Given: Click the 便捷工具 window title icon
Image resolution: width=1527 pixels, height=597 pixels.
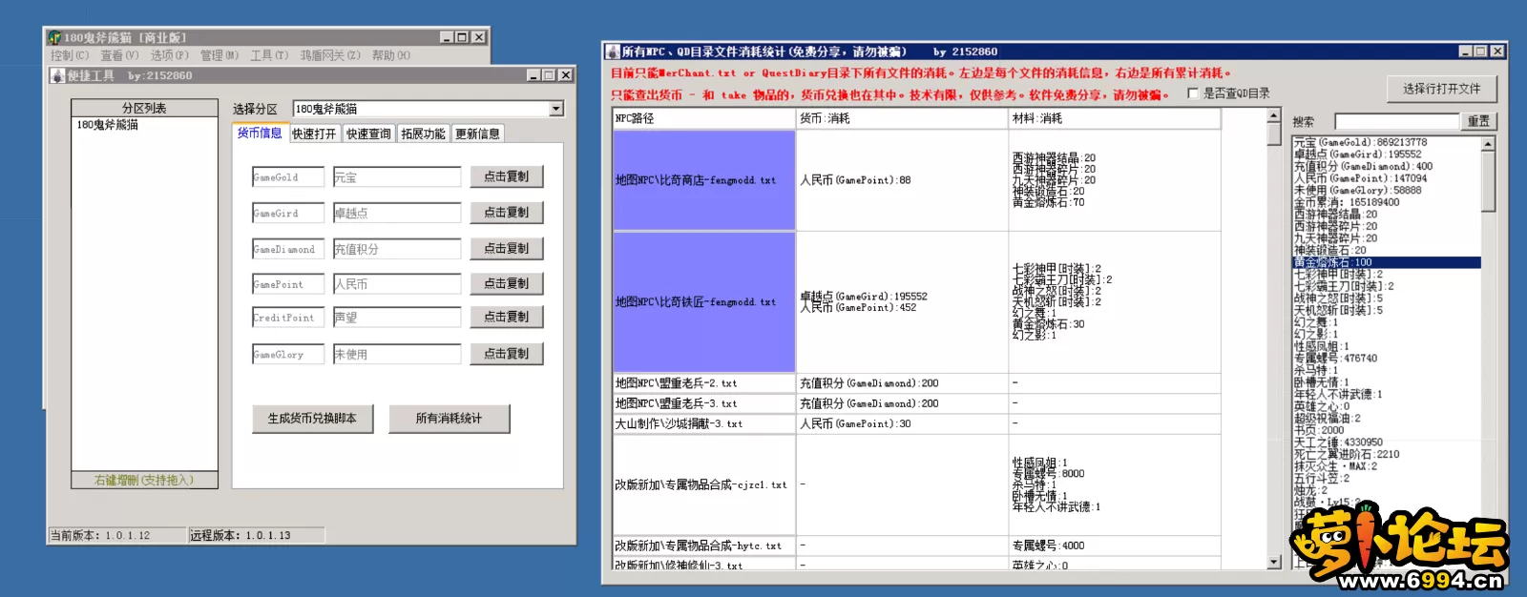Looking at the screenshot, I should [x=57, y=75].
